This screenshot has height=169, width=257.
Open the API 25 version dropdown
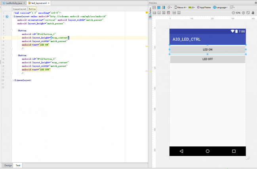tap(192, 8)
